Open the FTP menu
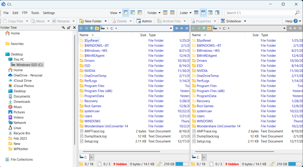 25,13
